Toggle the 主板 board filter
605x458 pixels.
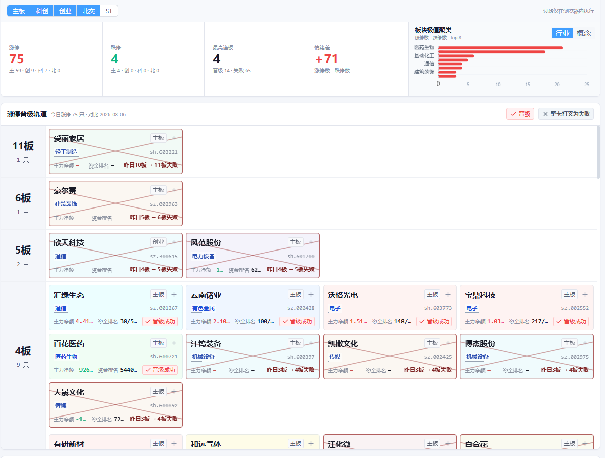pyautogui.click(x=19, y=11)
